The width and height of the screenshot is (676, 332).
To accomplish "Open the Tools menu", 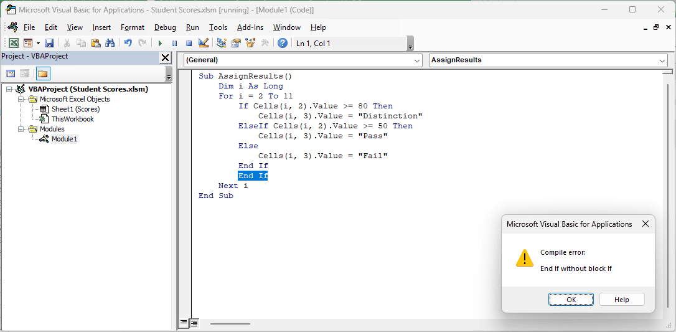I will (x=218, y=27).
